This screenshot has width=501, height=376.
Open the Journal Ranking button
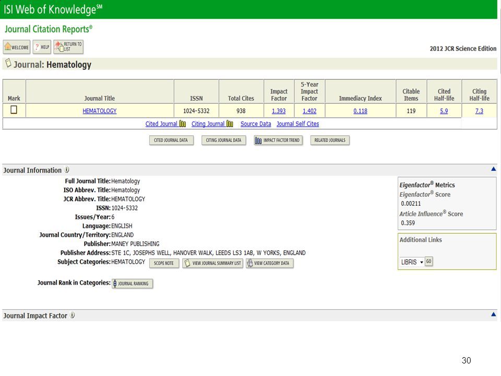[132, 284]
